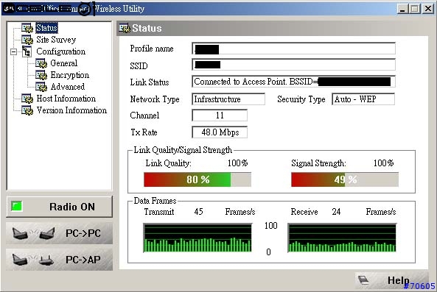The height and width of the screenshot is (292, 437).
Task: Select Configuration in the tree
Action: pos(60,51)
